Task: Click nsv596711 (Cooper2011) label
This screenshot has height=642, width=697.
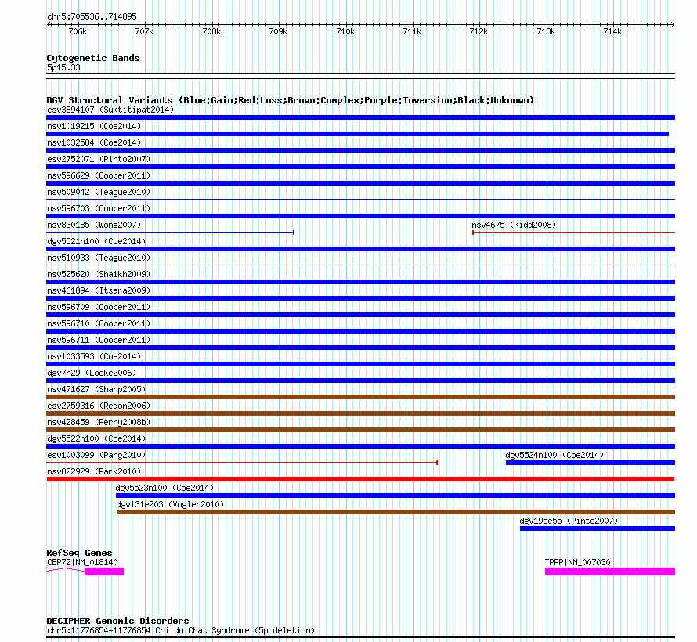Action: pyautogui.click(x=99, y=340)
